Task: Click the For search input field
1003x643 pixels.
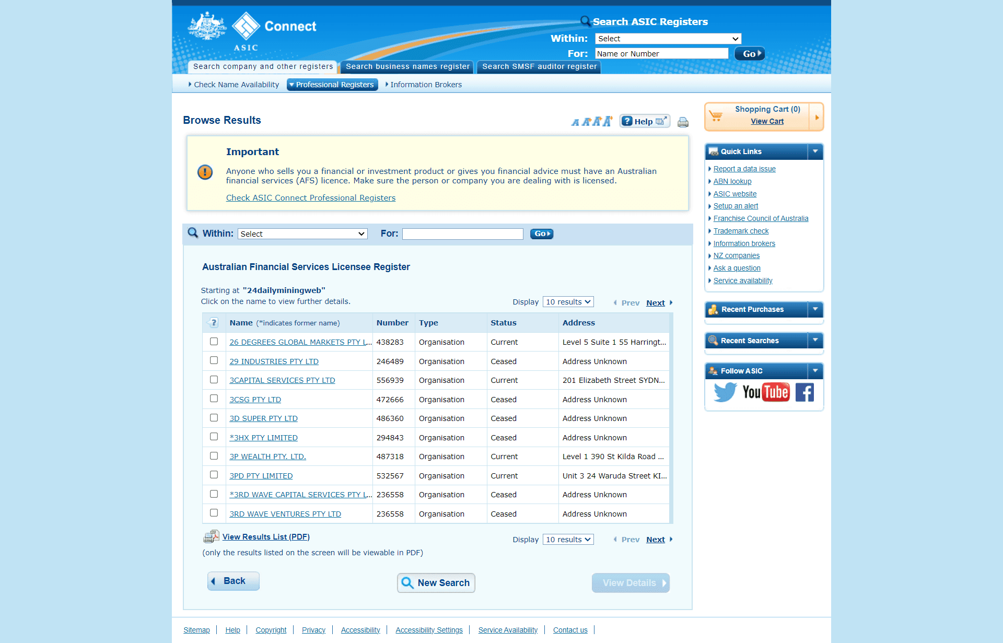Action: [463, 234]
